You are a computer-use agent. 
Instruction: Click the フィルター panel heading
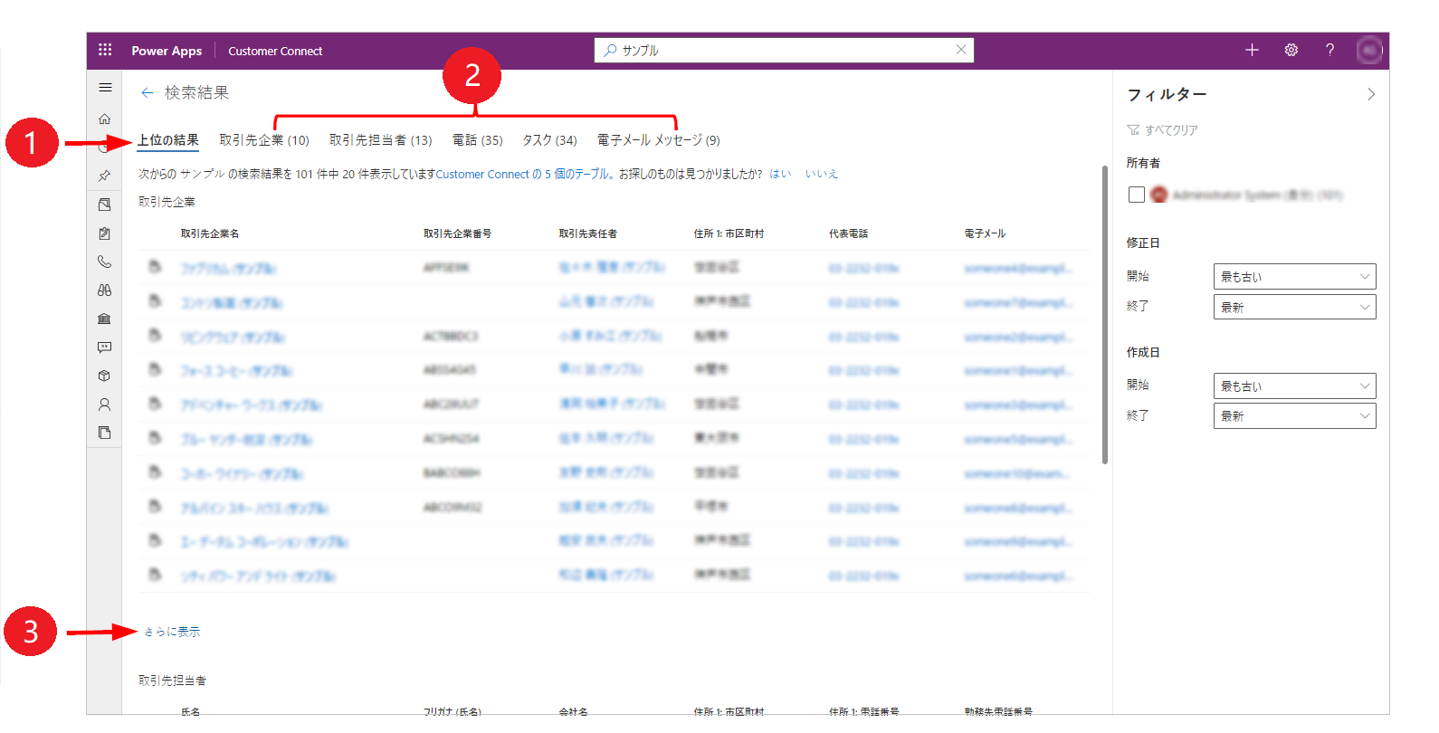coord(1167,94)
